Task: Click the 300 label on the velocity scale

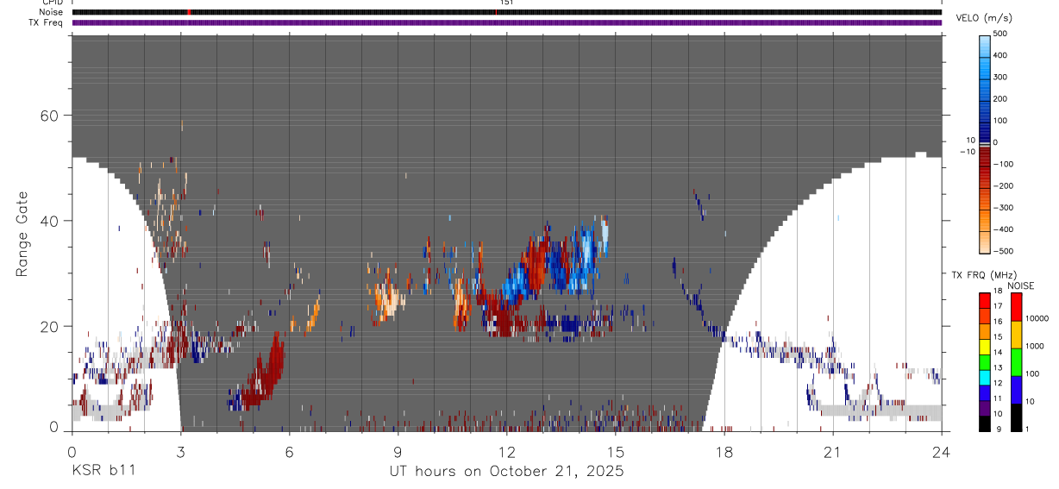Action: [1002, 78]
